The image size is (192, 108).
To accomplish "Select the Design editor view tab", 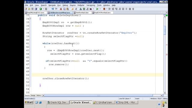I will (x=33, y=95).
